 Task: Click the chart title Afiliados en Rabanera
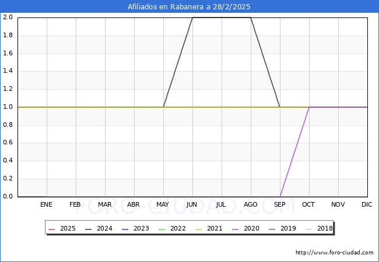pos(189,7)
